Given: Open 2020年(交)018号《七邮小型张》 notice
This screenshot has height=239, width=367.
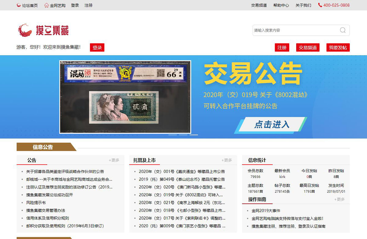Looking at the screenshot, I should 182,210.
